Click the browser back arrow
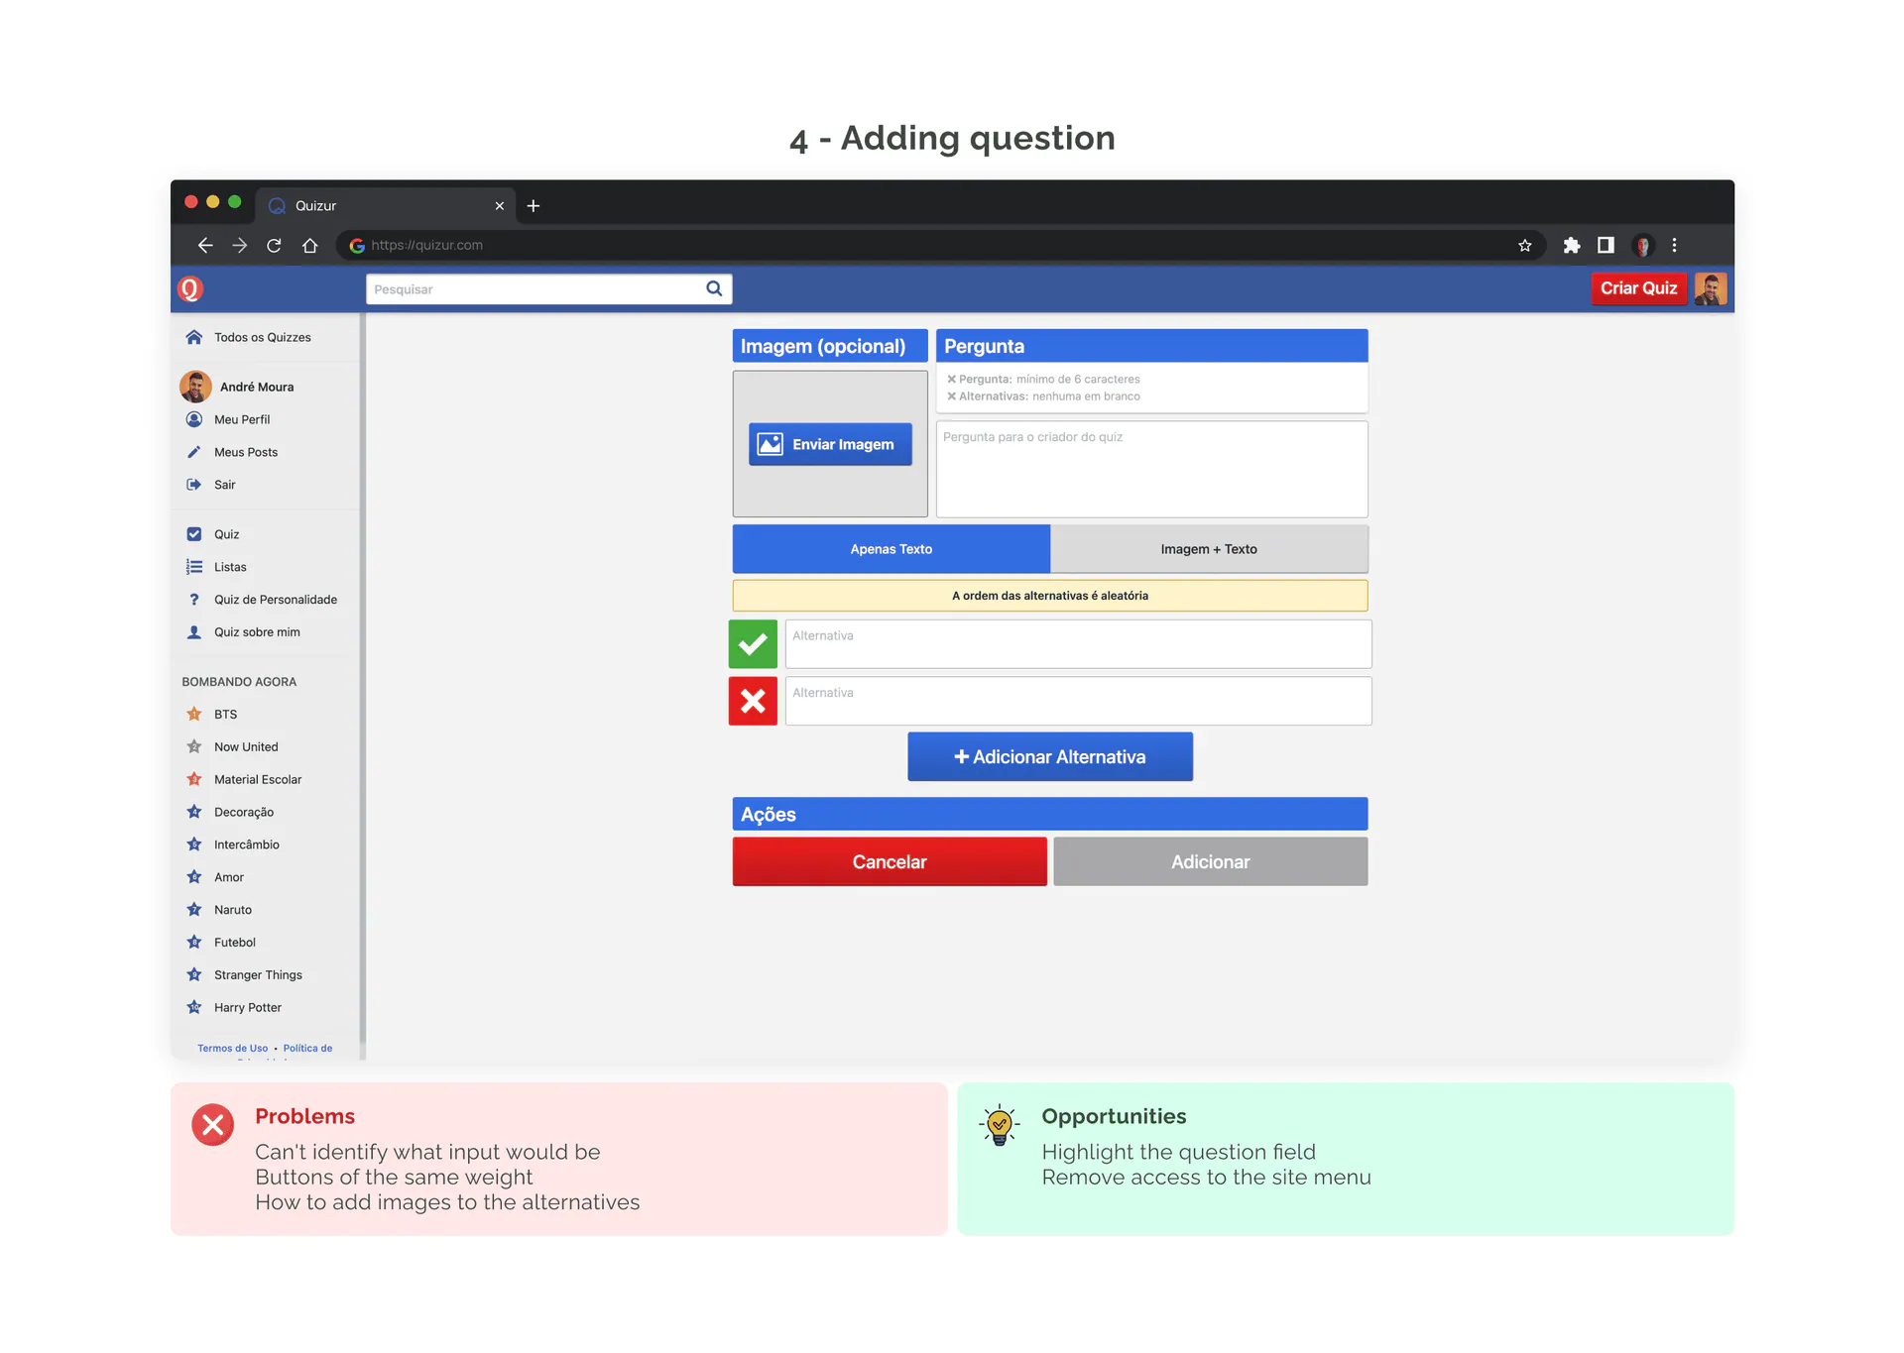This screenshot has width=1904, height=1353. [x=205, y=245]
